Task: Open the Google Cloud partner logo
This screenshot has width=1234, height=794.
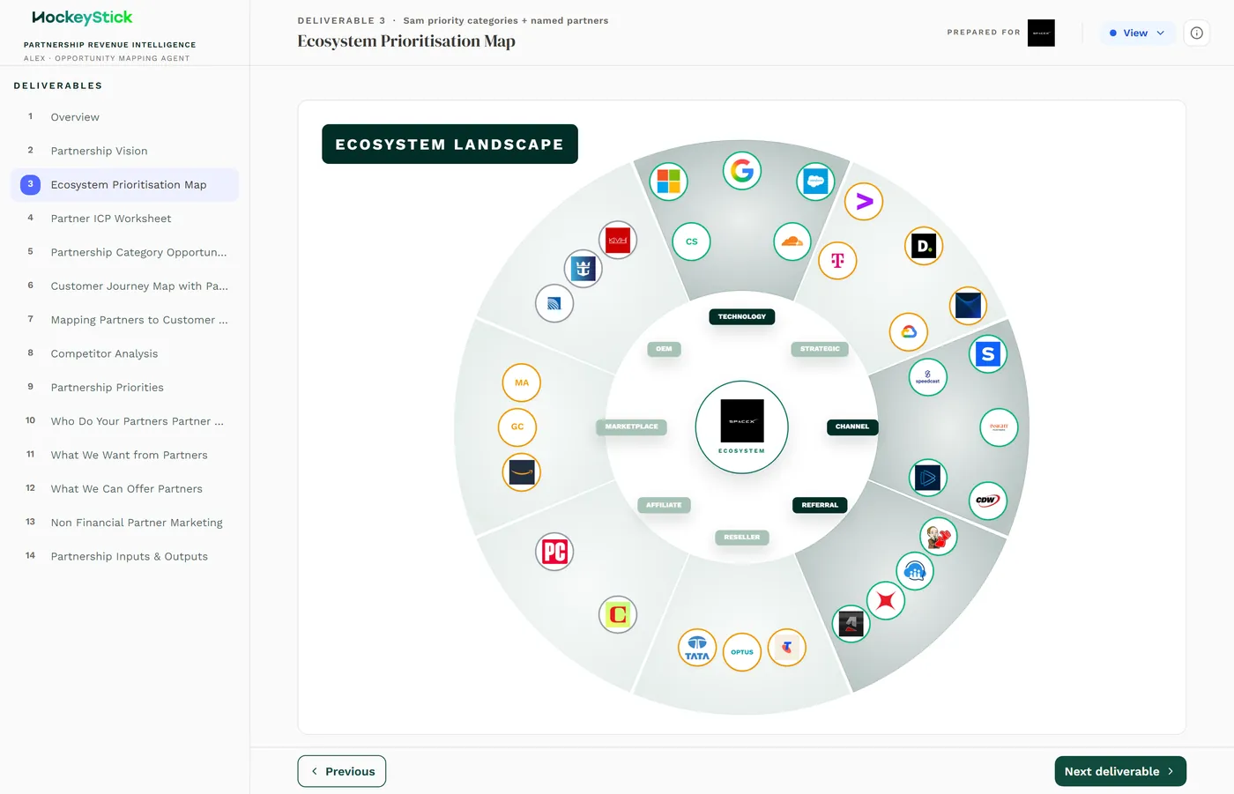Action: click(x=909, y=332)
